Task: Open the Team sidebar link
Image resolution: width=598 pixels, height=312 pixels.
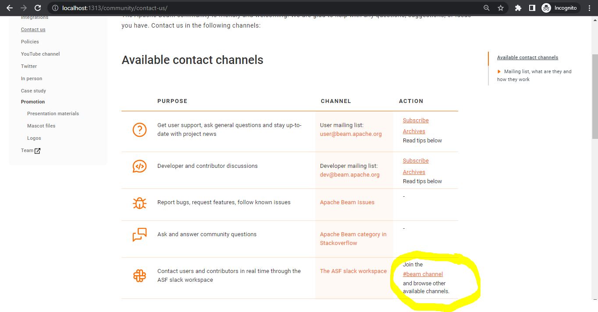Action: click(27, 150)
